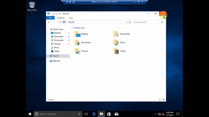The width and height of the screenshot is (209, 117).
Task: Open the Windows Start menu
Action: 30,114
